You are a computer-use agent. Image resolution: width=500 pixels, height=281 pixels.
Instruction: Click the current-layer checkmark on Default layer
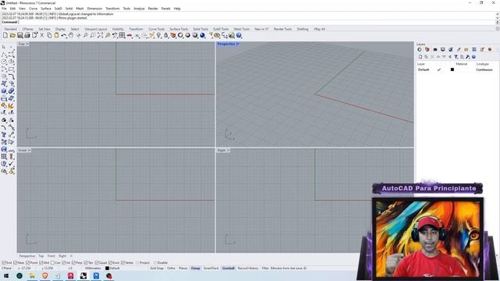coord(439,69)
